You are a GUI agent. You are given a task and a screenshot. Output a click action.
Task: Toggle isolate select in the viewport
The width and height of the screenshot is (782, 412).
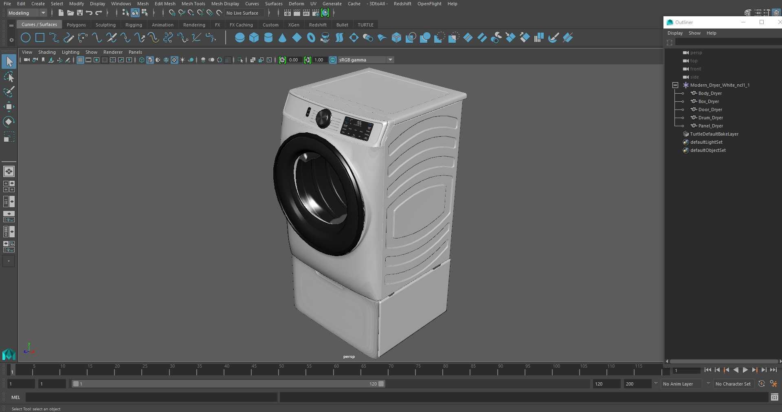click(240, 60)
